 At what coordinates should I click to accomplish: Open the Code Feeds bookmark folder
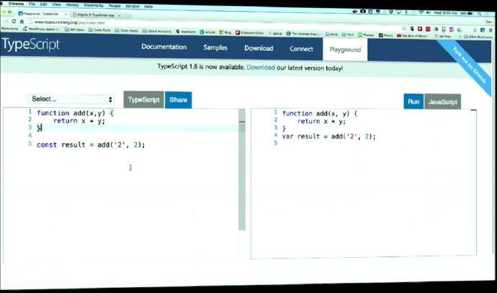(127, 30)
